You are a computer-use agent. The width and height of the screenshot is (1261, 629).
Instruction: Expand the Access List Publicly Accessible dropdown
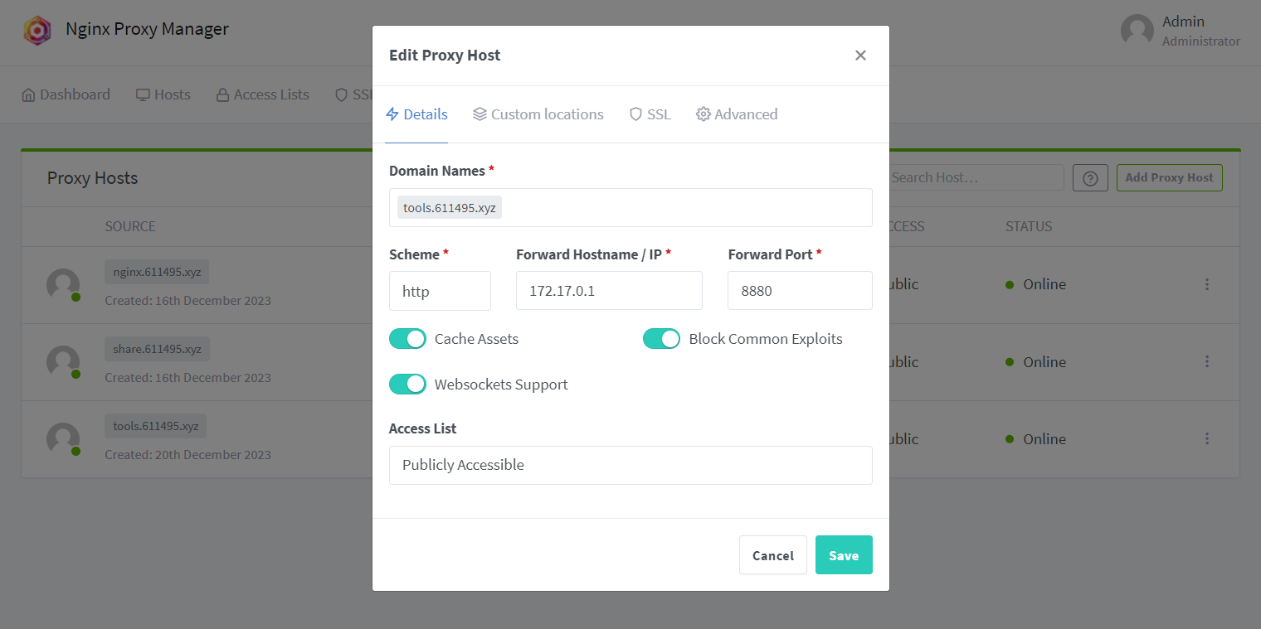[x=630, y=465]
